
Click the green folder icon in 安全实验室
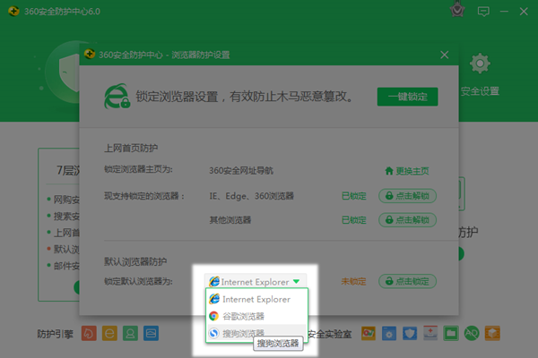pyautogui.click(x=451, y=333)
